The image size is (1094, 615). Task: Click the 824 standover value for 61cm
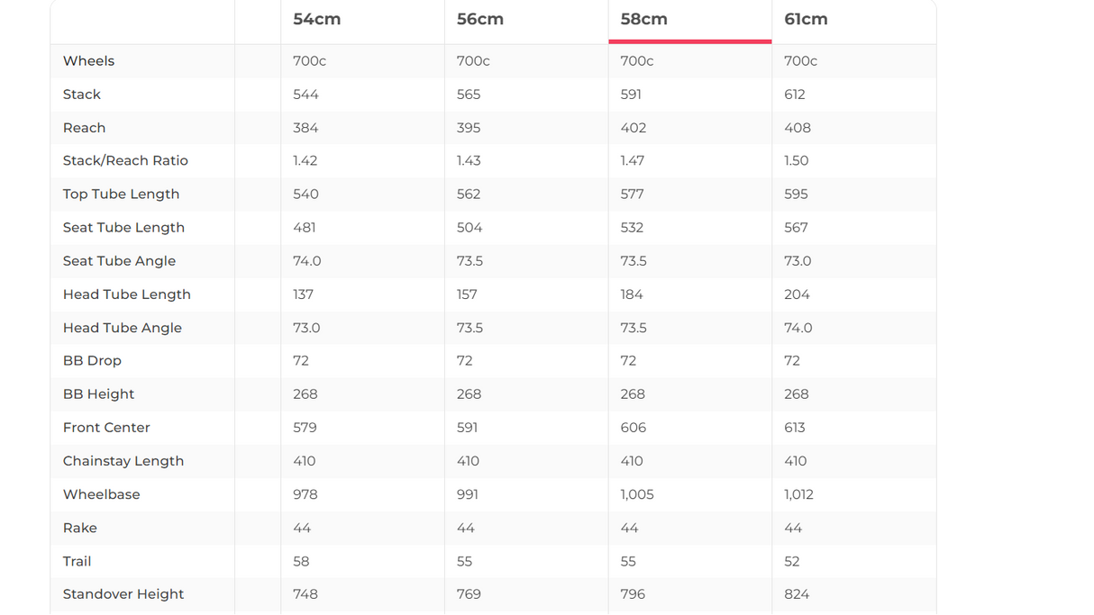pyautogui.click(x=797, y=594)
